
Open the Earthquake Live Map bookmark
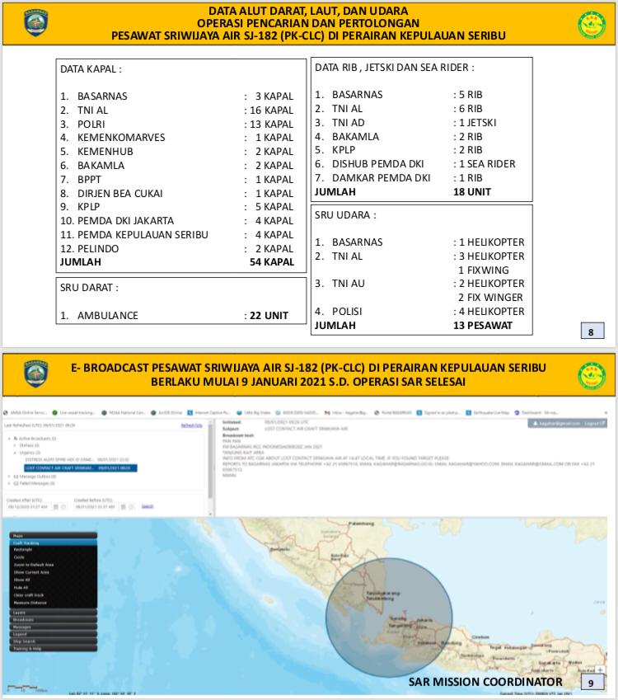(x=487, y=412)
